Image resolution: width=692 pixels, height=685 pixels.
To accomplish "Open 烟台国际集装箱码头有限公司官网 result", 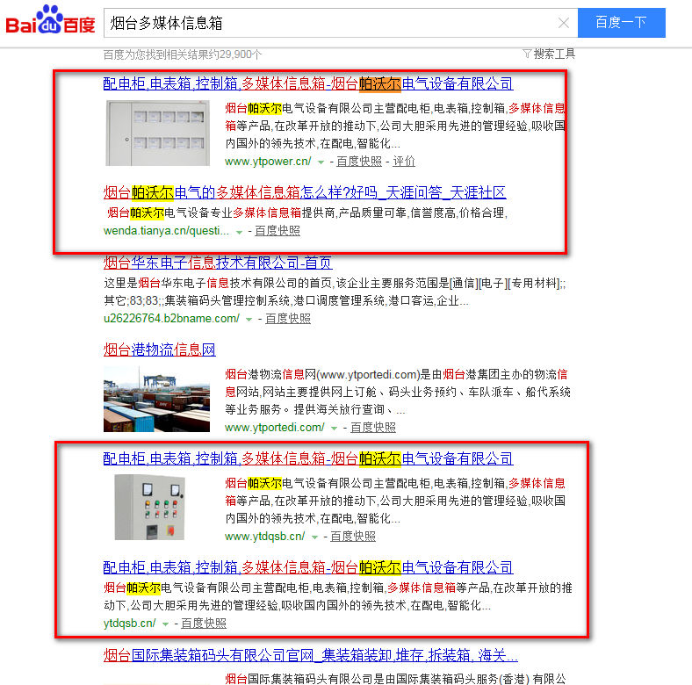I will pyautogui.click(x=310, y=655).
